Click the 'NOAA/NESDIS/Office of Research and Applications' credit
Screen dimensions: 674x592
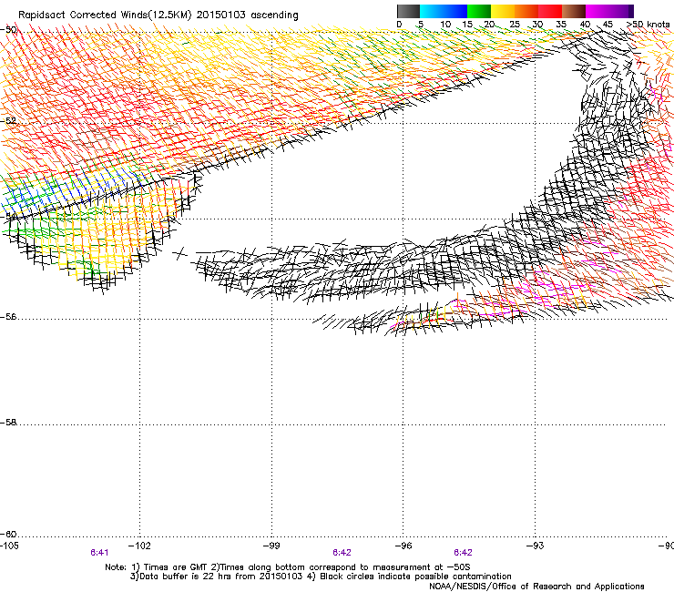(536, 586)
